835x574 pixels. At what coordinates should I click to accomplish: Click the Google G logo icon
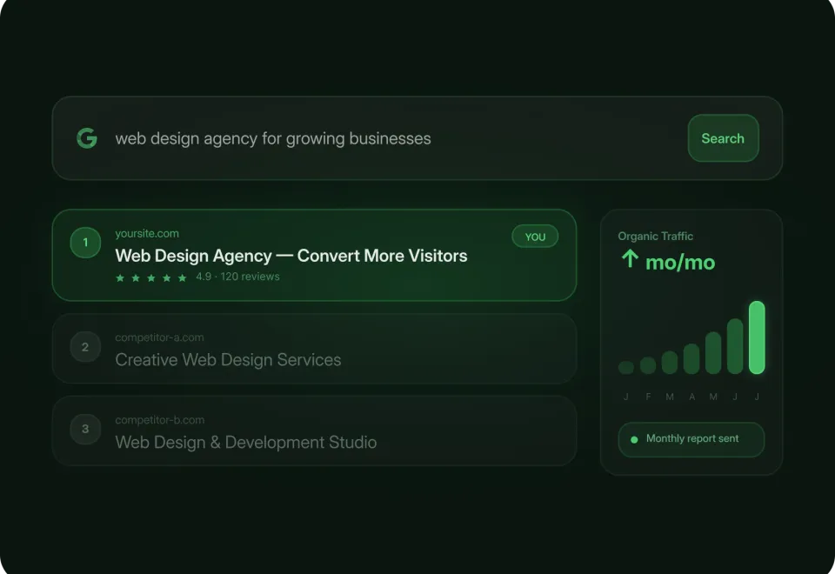[87, 138]
